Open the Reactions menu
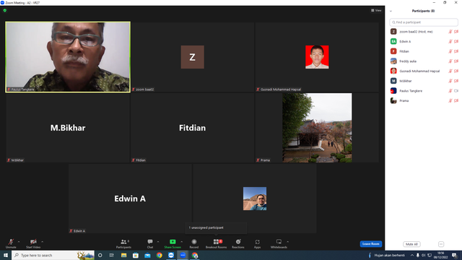This screenshot has width=462, height=260. (x=238, y=243)
